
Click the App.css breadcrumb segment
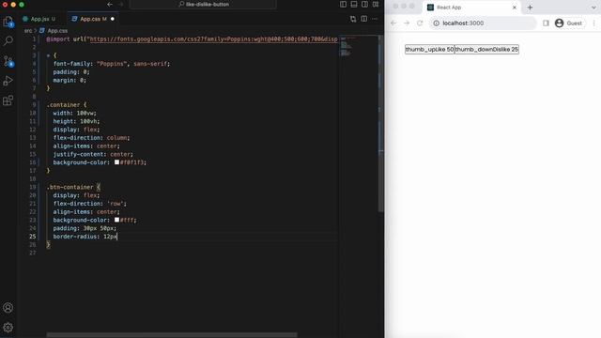tap(57, 31)
